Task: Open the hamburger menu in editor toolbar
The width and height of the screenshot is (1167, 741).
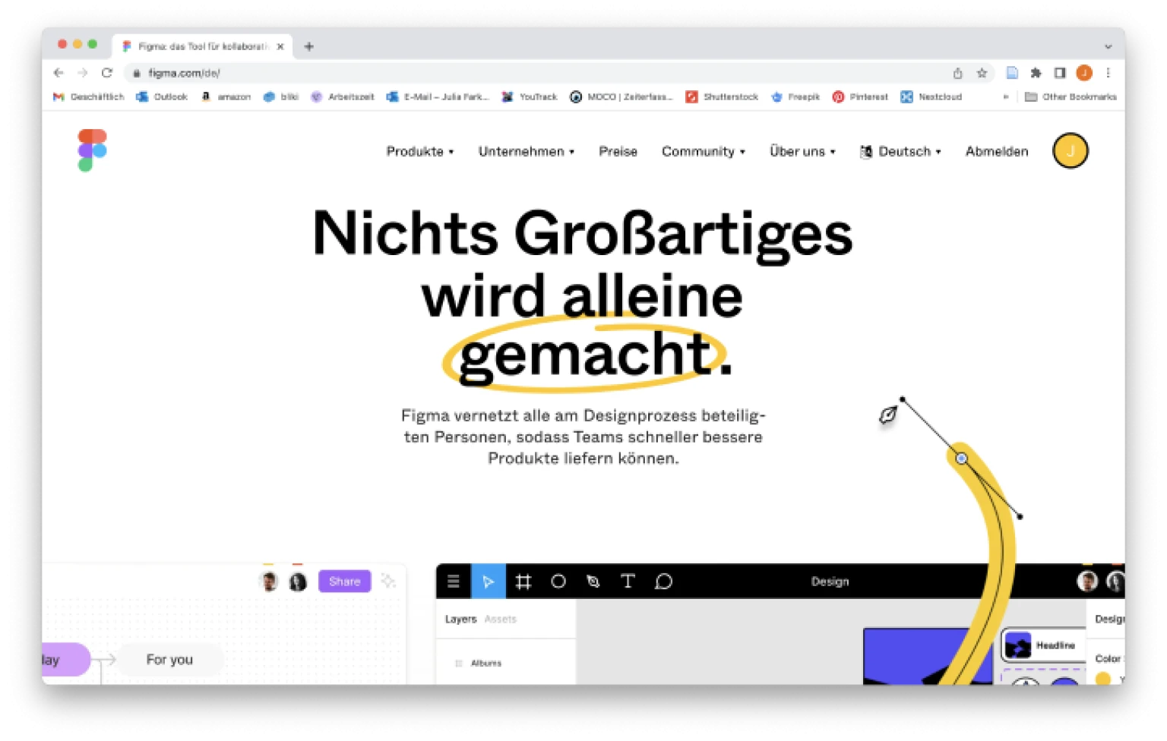Action: (x=454, y=582)
